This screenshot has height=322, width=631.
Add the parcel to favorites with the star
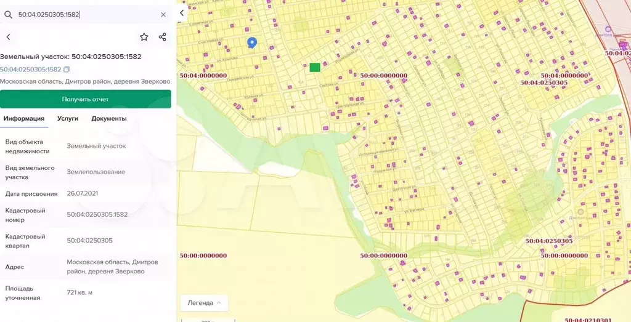click(144, 37)
